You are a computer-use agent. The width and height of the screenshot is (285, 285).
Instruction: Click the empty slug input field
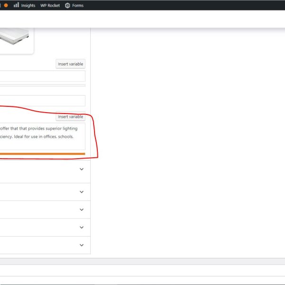coord(43,101)
